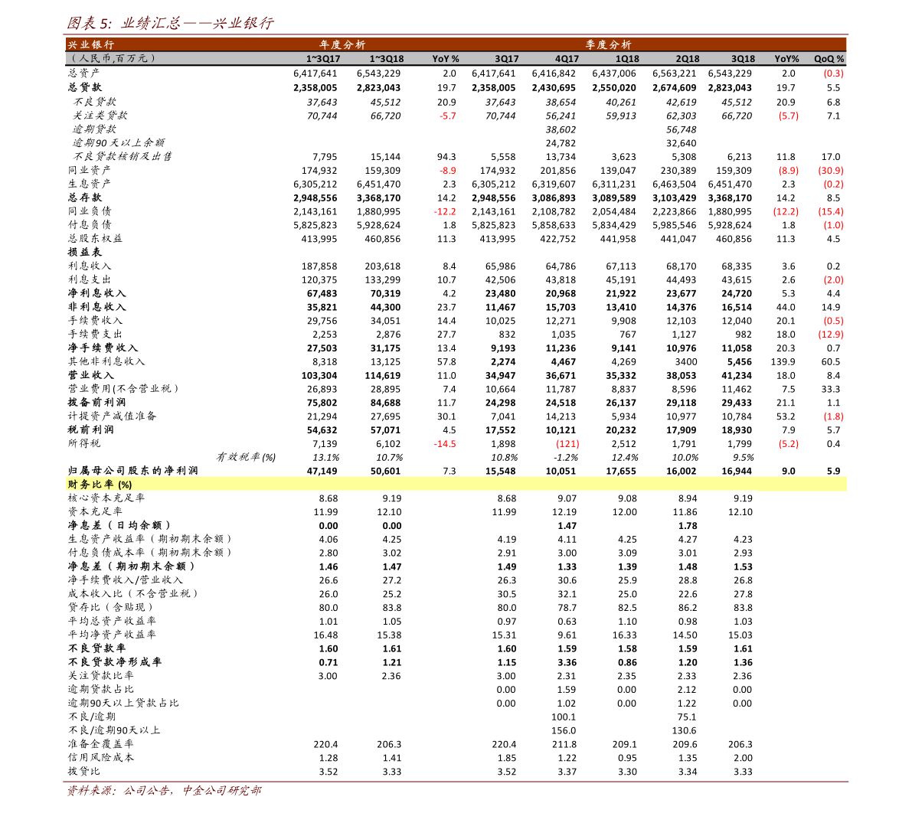
Task: Click the value "114,619"
Action: click(x=383, y=376)
